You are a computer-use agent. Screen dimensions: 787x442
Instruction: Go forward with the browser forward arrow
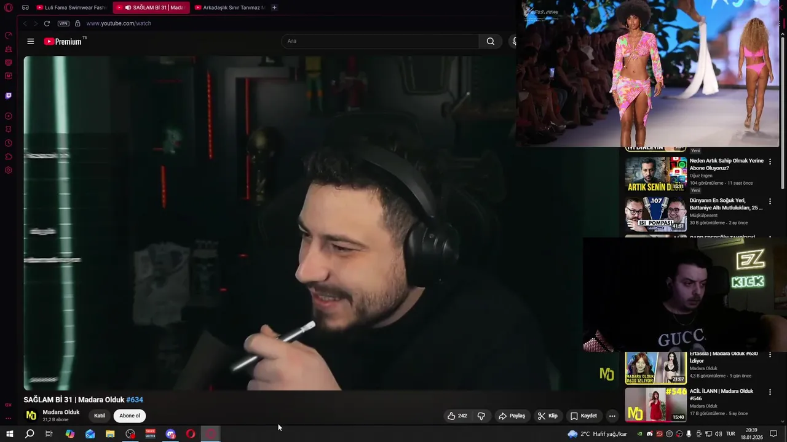tap(35, 23)
